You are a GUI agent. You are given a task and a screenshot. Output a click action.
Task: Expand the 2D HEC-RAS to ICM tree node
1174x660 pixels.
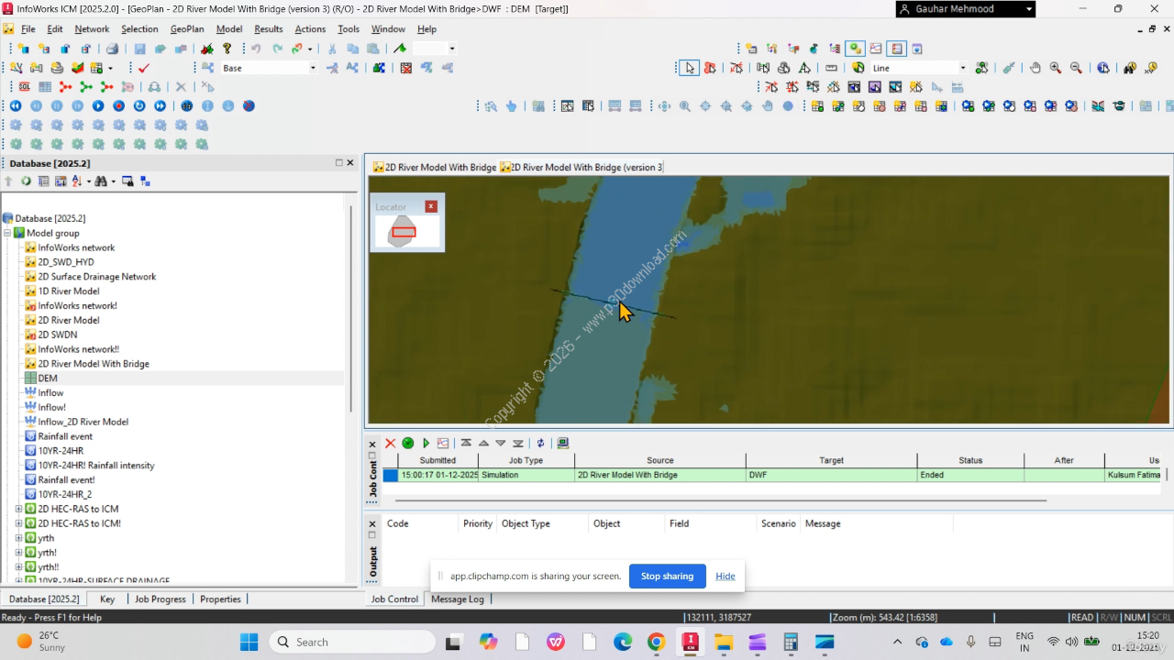tap(18, 509)
